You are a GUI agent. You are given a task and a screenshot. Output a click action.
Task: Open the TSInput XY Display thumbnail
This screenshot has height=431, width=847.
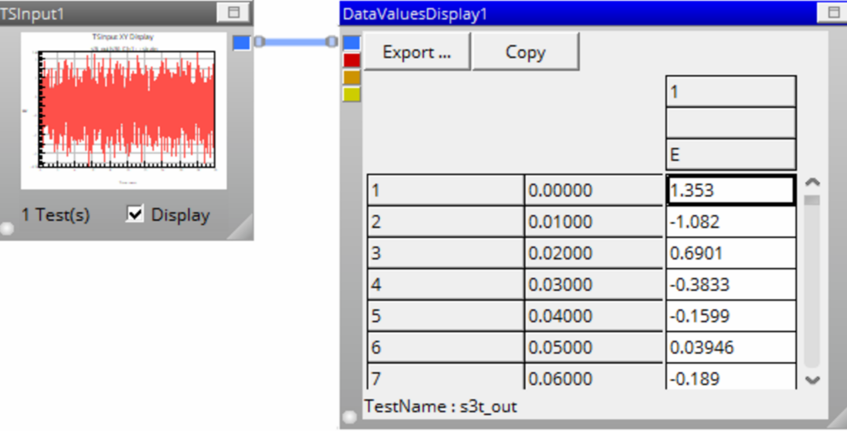tap(124, 110)
